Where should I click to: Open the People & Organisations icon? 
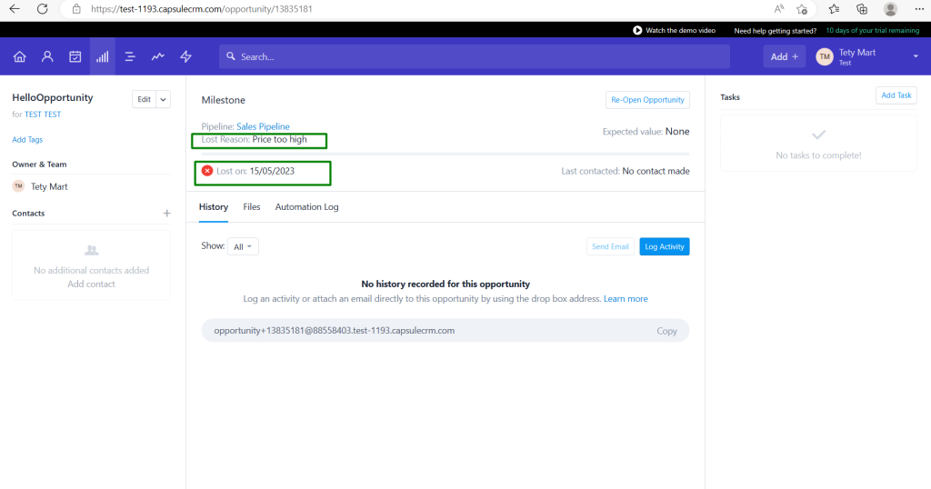click(x=47, y=56)
